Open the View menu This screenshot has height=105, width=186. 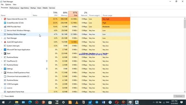(x=15, y=5)
